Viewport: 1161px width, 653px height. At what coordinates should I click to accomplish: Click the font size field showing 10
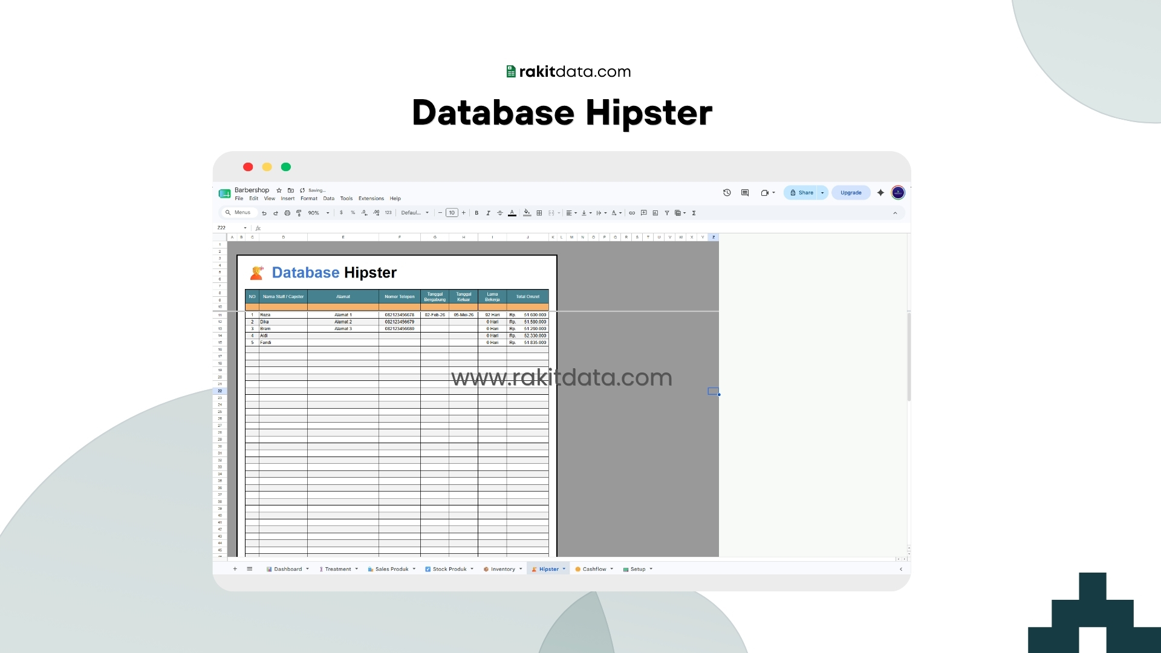coord(452,213)
